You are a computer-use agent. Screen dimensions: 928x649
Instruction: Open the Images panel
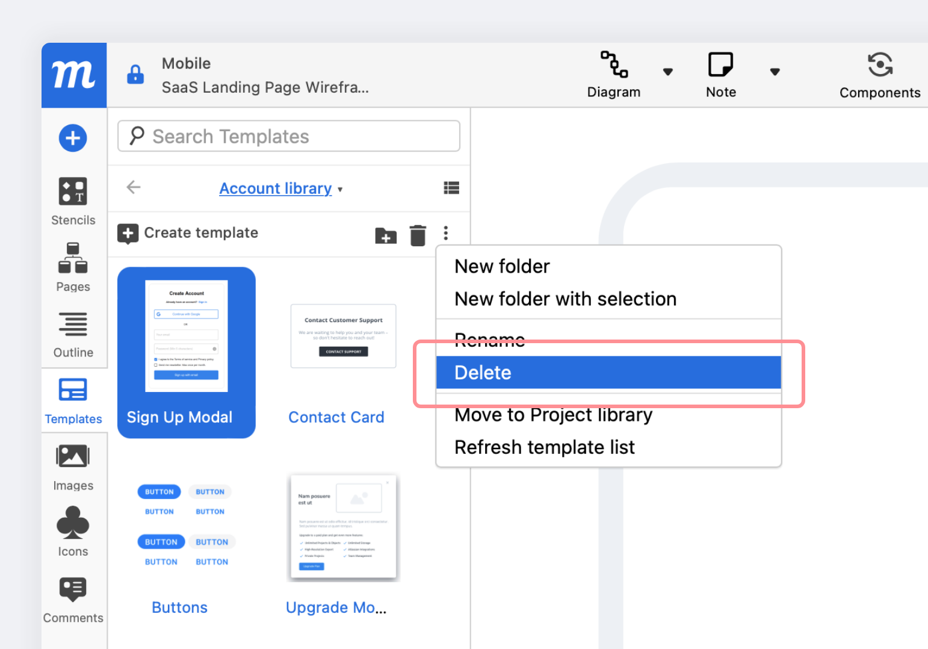point(72,467)
